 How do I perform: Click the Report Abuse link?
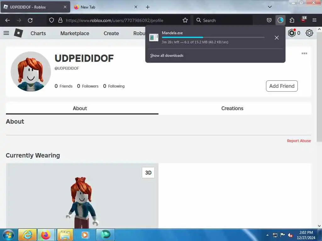(x=299, y=141)
